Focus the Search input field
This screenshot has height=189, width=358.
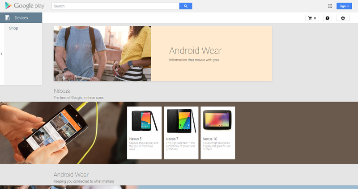click(x=115, y=6)
